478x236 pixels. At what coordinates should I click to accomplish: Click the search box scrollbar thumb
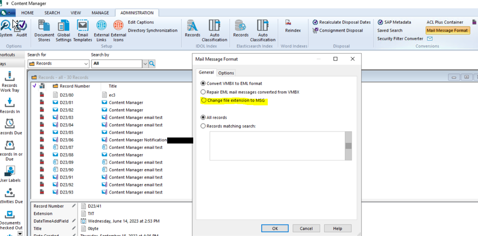(348, 146)
